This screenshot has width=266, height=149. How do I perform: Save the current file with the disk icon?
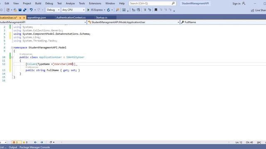(20, 10)
